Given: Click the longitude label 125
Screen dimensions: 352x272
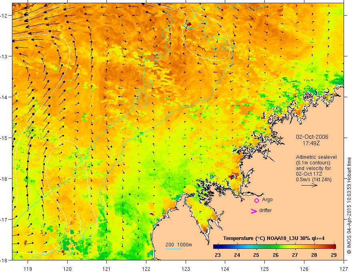Looking at the screenshot, I should [x=264, y=269].
